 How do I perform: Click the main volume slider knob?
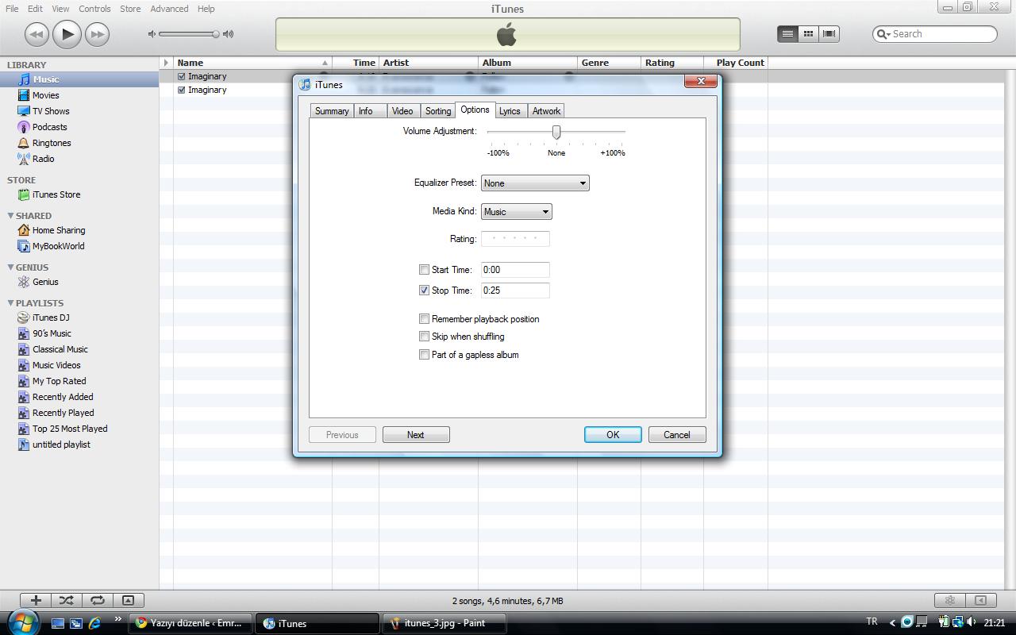coord(215,34)
